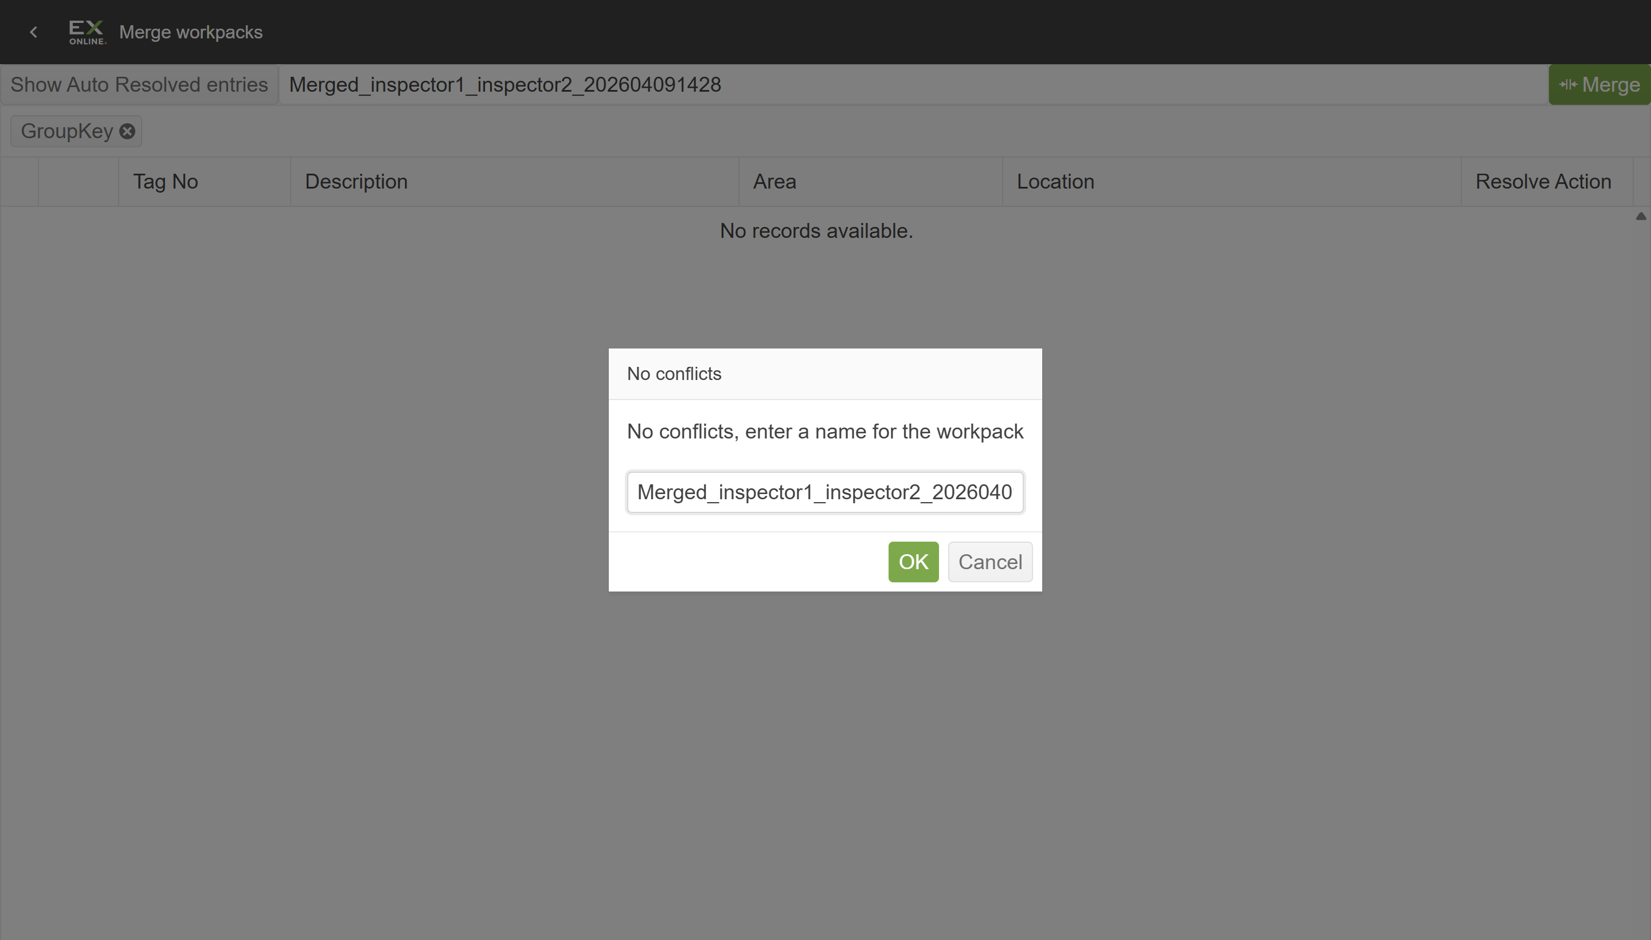Click the No records available message
1651x940 pixels.
[816, 230]
